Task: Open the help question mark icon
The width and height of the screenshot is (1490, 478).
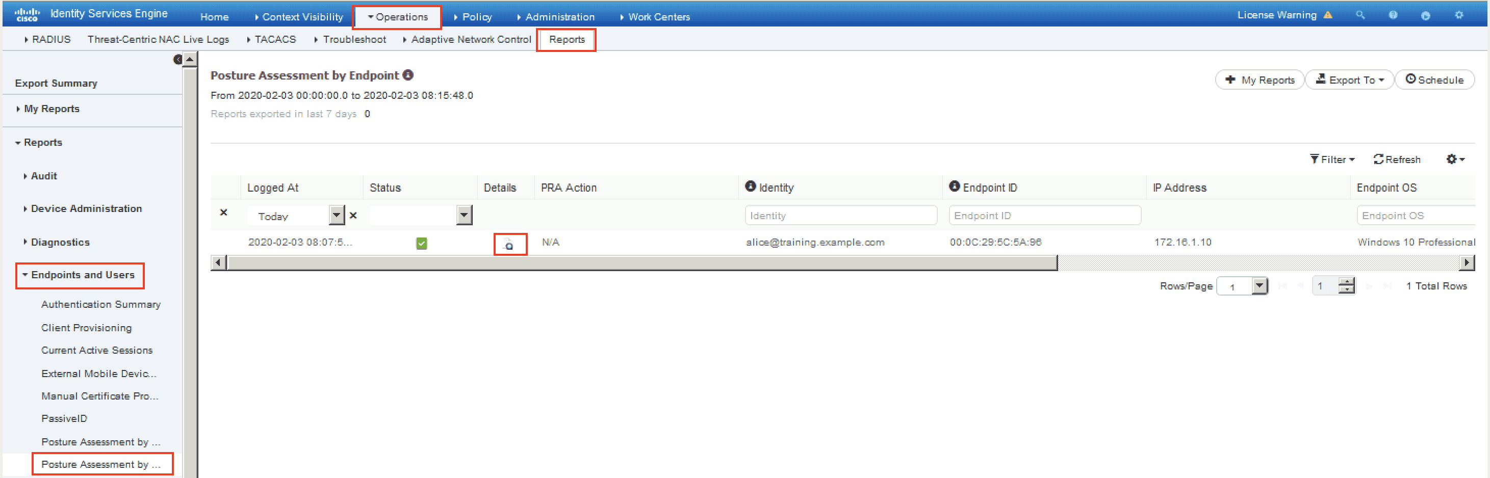Action: 1393,15
